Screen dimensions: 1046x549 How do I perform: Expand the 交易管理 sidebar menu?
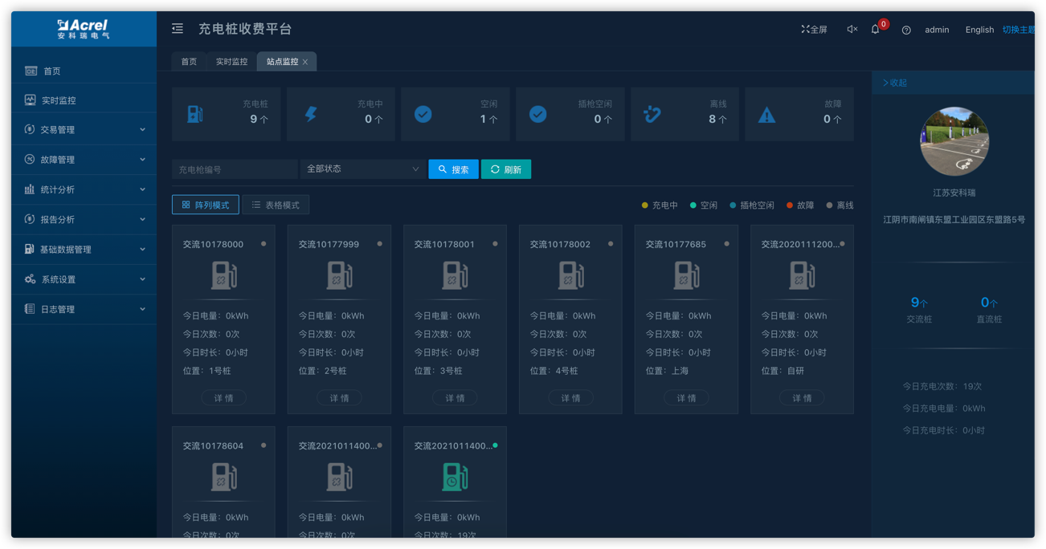(x=84, y=130)
